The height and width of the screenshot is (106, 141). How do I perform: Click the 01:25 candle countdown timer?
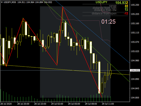(108, 21)
